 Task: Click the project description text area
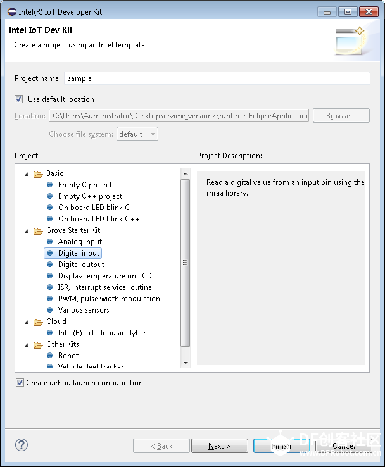point(281,268)
